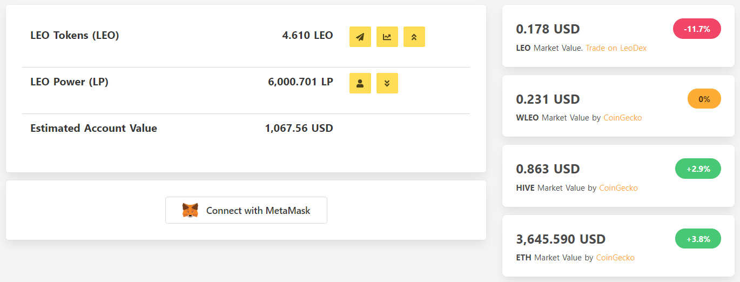Image resolution: width=740 pixels, height=282 pixels.
Task: Click the 1,067.56 USD estimated account value
Action: click(299, 129)
